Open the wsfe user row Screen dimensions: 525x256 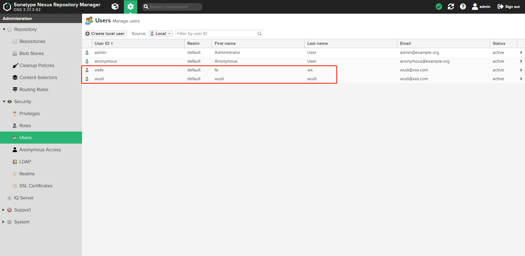(x=304, y=70)
